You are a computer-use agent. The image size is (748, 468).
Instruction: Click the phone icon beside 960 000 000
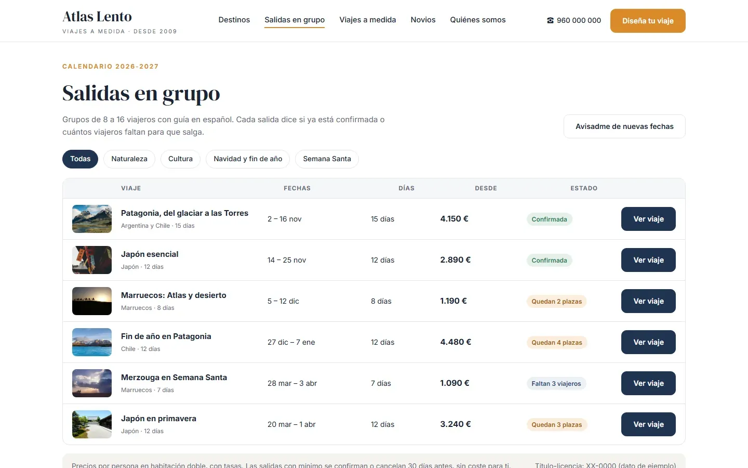pos(550,20)
